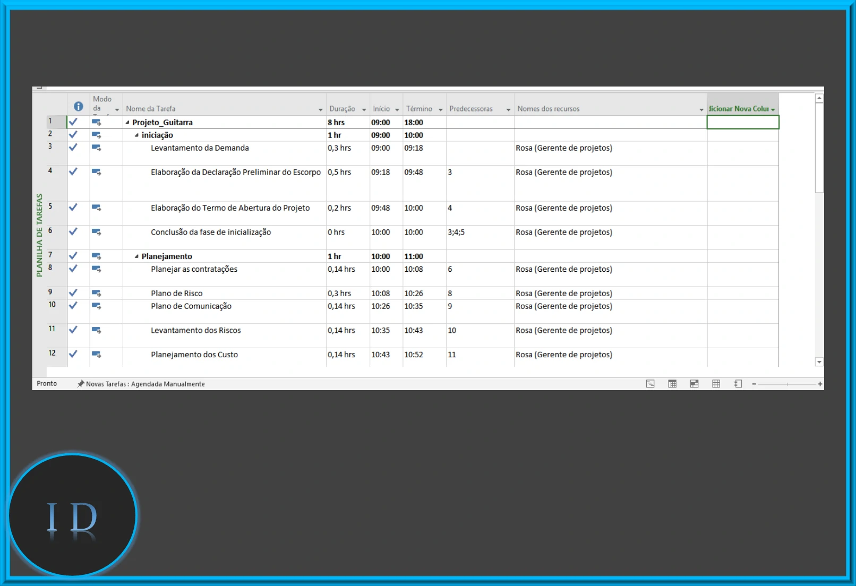Click Novas Tarefas: Agendada Manualmente in status bar
This screenshot has height=586, width=856.
coord(145,384)
